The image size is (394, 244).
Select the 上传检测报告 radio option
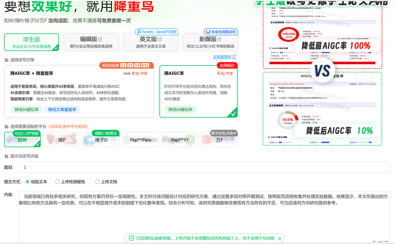57,182
